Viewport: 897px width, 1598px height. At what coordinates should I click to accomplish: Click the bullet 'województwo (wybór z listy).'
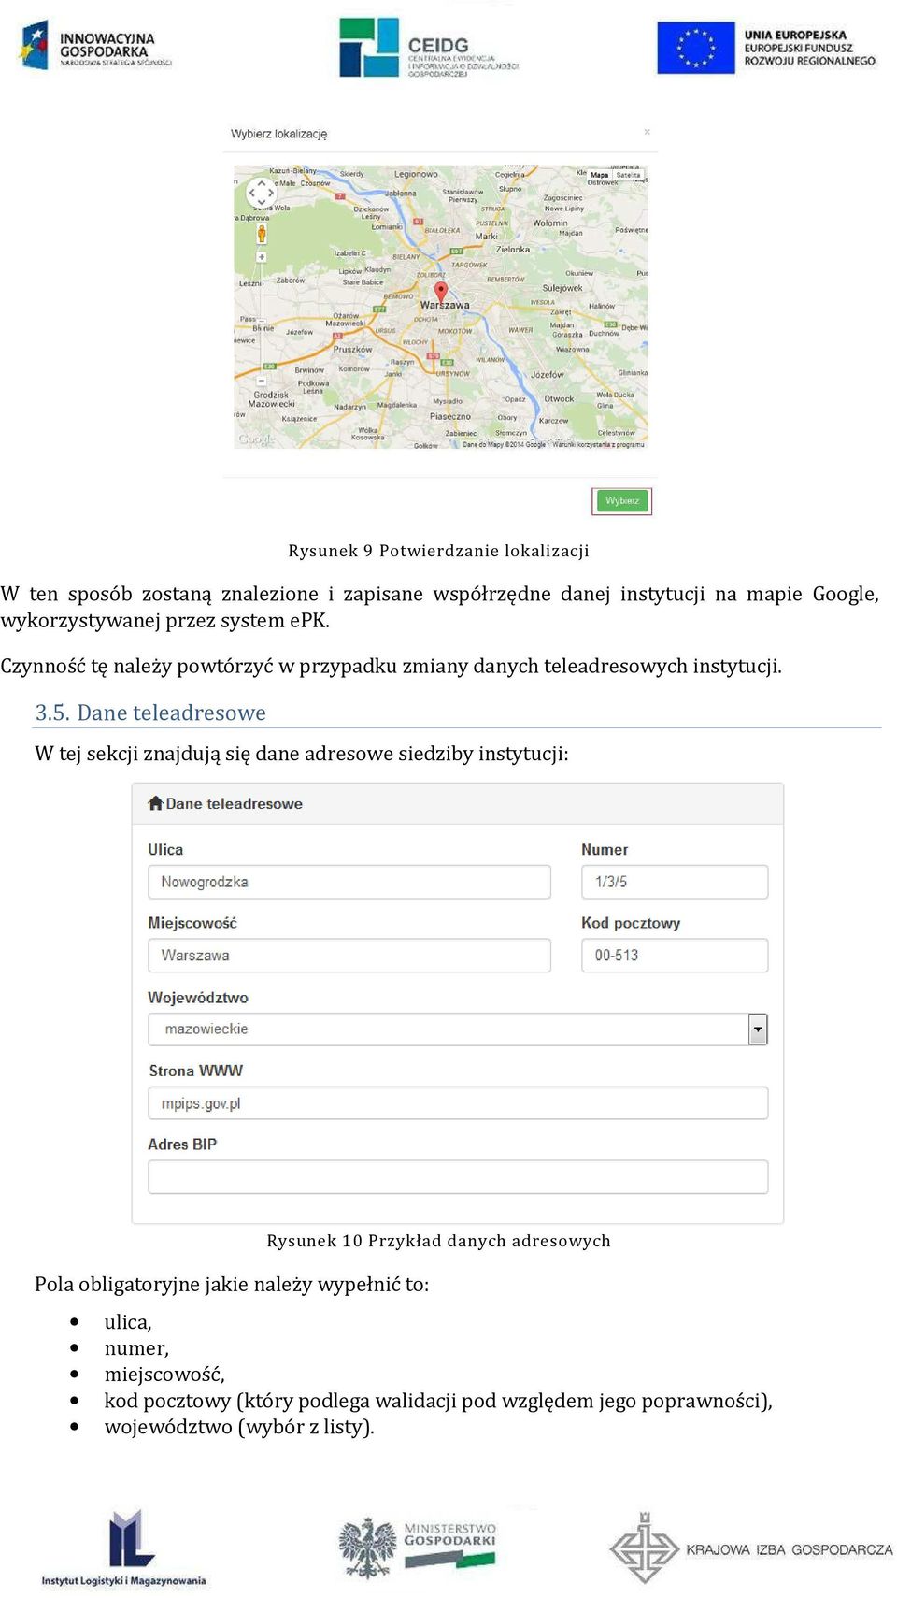239,1427
